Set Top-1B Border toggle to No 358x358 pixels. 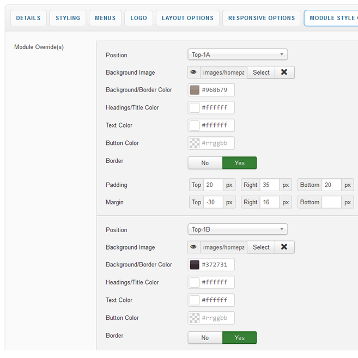(205, 338)
